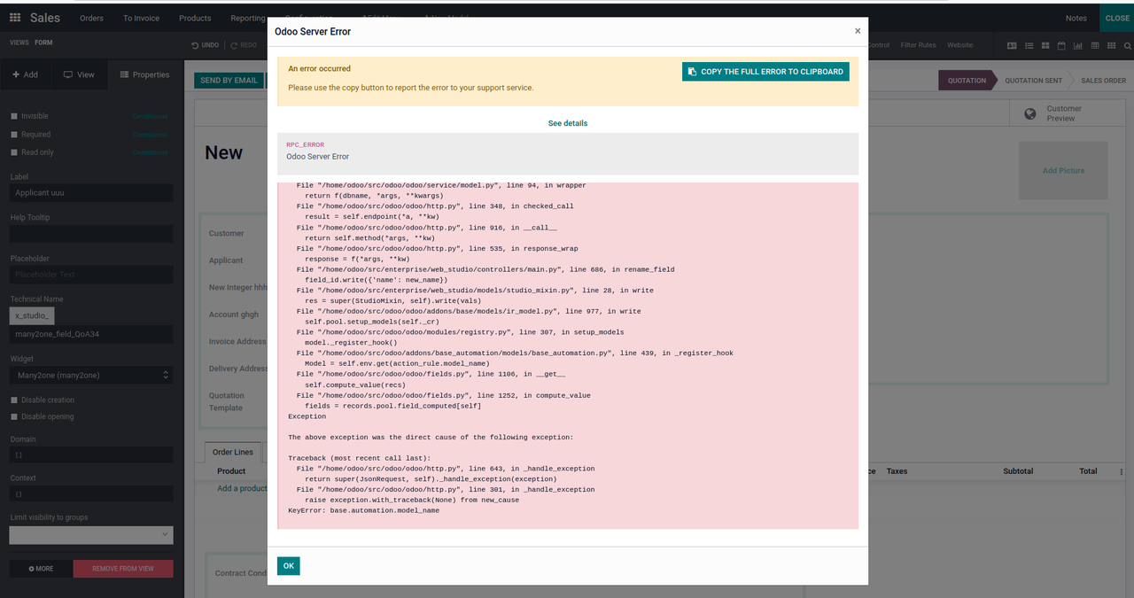Click the Add Picture placeholder
The height and width of the screenshot is (598, 1134).
point(1063,170)
